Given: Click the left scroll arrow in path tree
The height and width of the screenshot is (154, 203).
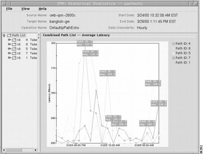Looking at the screenshot, I should click(4, 150).
